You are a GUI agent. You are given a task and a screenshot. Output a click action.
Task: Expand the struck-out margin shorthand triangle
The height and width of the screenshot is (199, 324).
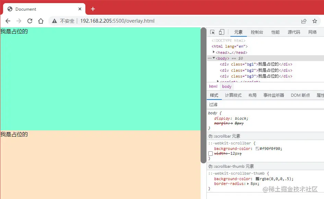(x=232, y=123)
